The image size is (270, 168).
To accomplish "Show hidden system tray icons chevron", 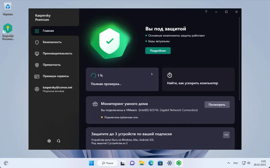I will point(228,163).
